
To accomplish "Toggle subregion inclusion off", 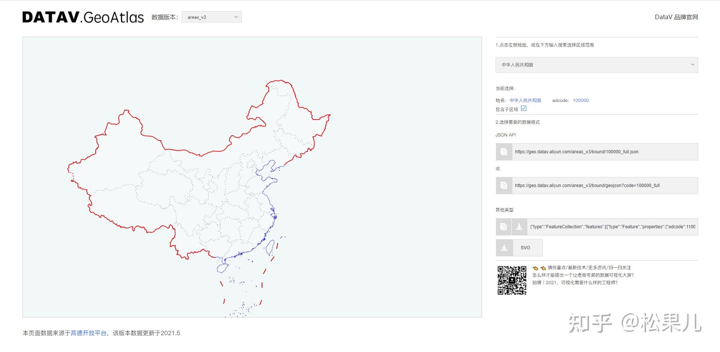I will tap(524, 109).
